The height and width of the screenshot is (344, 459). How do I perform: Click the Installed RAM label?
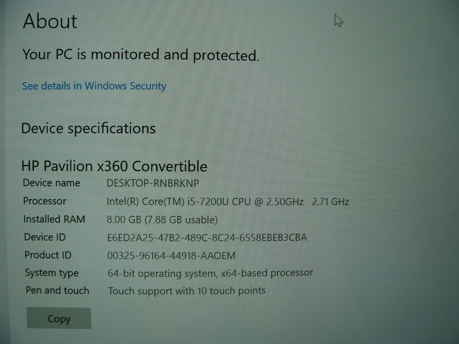54,219
